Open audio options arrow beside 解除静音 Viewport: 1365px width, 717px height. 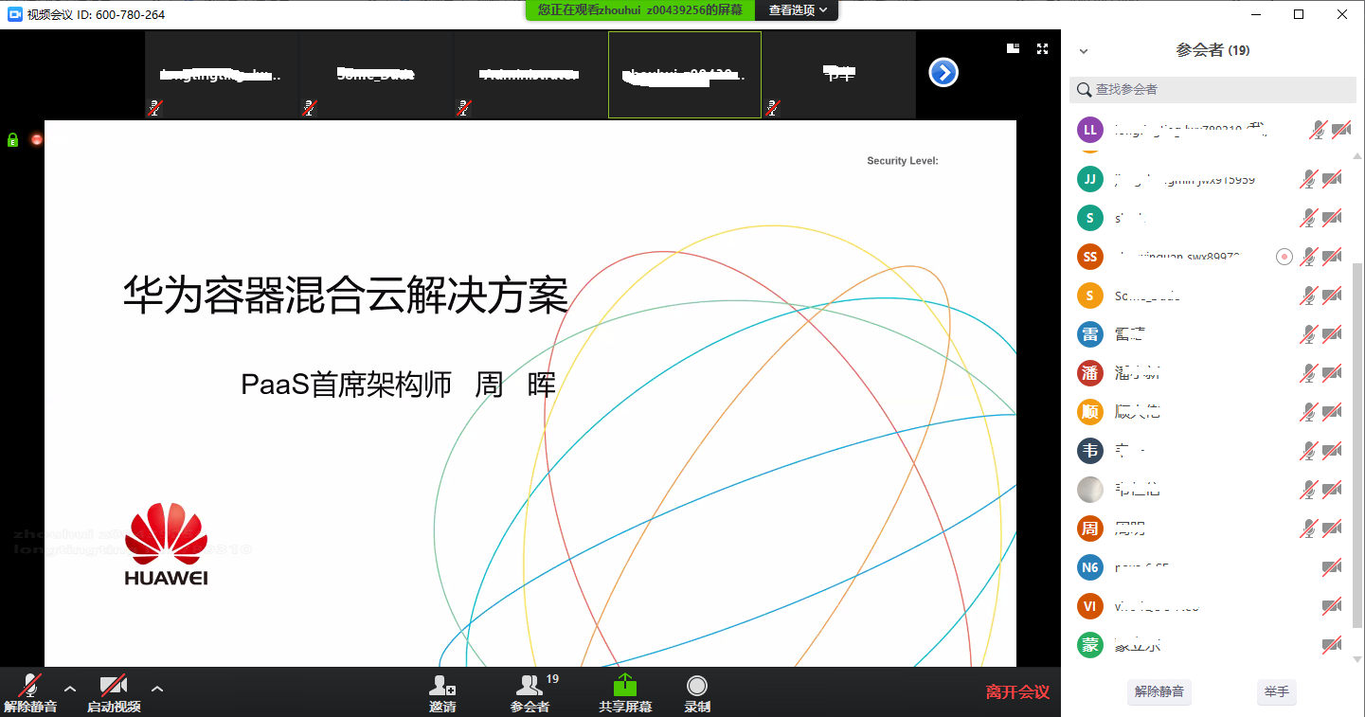69,689
